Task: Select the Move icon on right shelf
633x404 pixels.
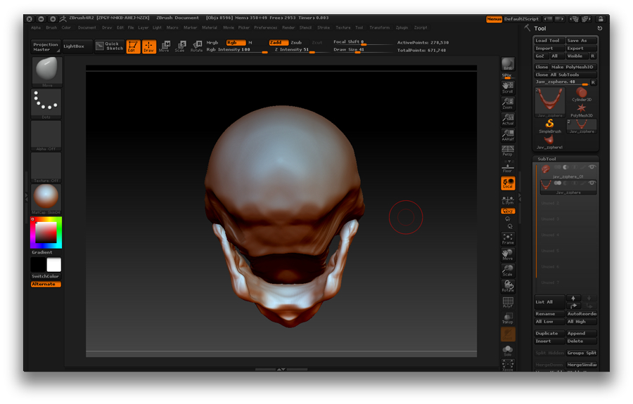Action: pyautogui.click(x=507, y=254)
